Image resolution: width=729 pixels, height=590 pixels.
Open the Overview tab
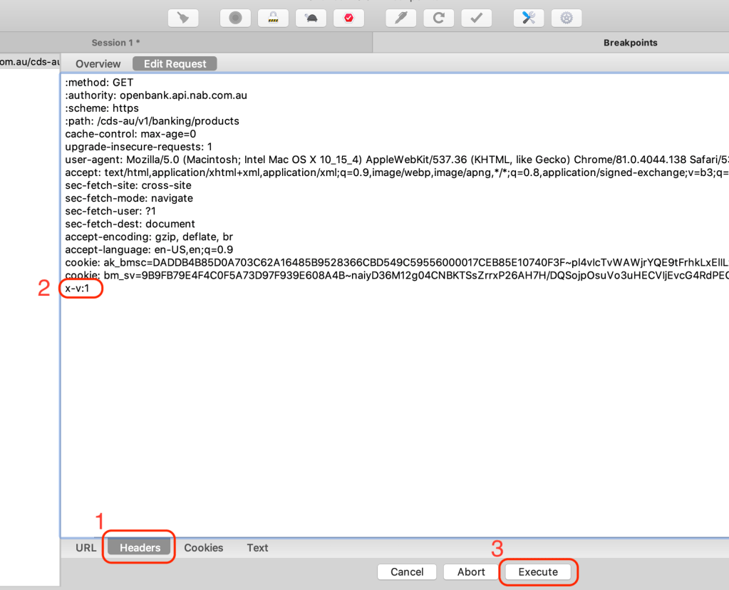pyautogui.click(x=98, y=64)
